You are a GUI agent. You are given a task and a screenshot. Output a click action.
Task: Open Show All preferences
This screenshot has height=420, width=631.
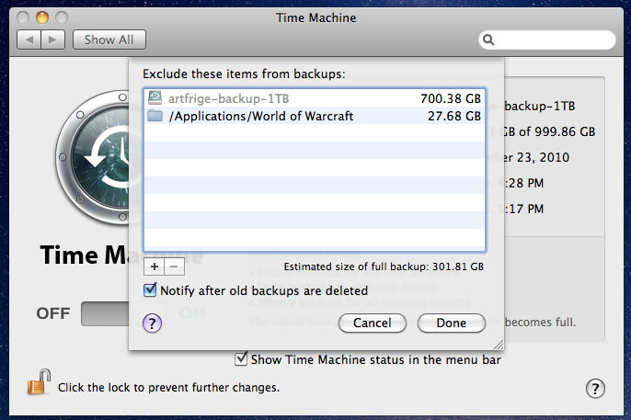tap(109, 40)
